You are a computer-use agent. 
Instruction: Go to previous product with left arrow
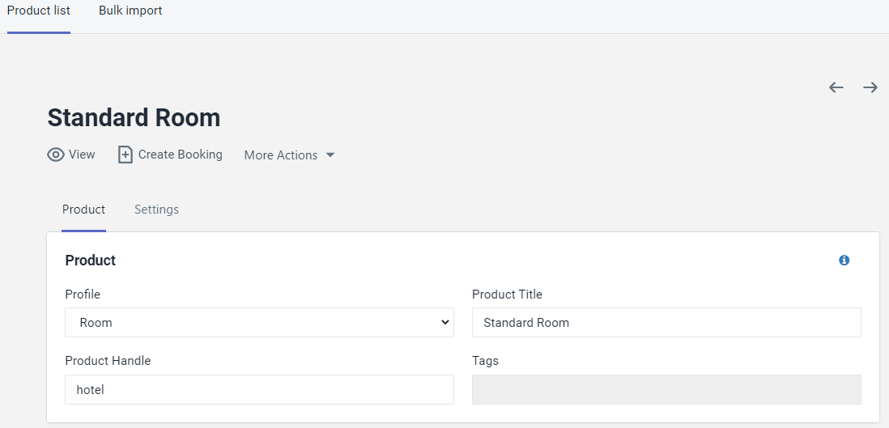coord(836,87)
